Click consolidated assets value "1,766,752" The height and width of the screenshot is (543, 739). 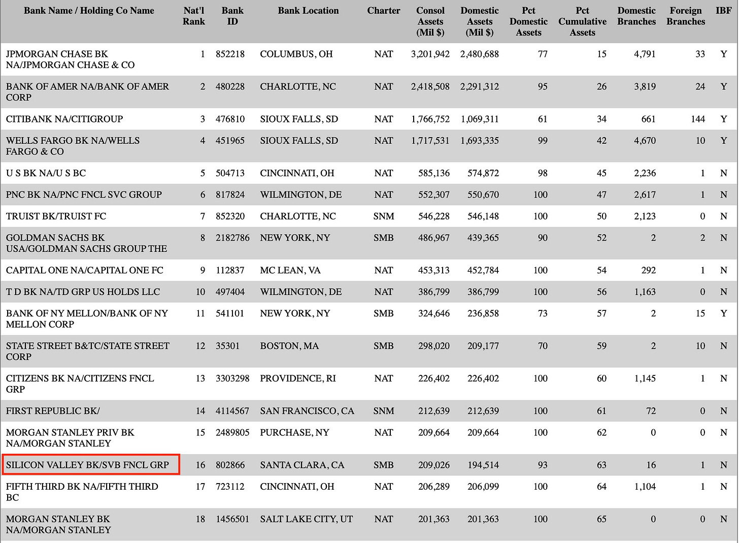pyautogui.click(x=430, y=119)
